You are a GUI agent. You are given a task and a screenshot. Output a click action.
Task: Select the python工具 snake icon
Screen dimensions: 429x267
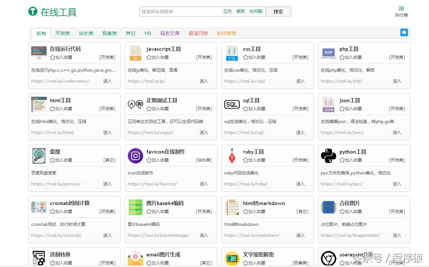[x=328, y=156]
